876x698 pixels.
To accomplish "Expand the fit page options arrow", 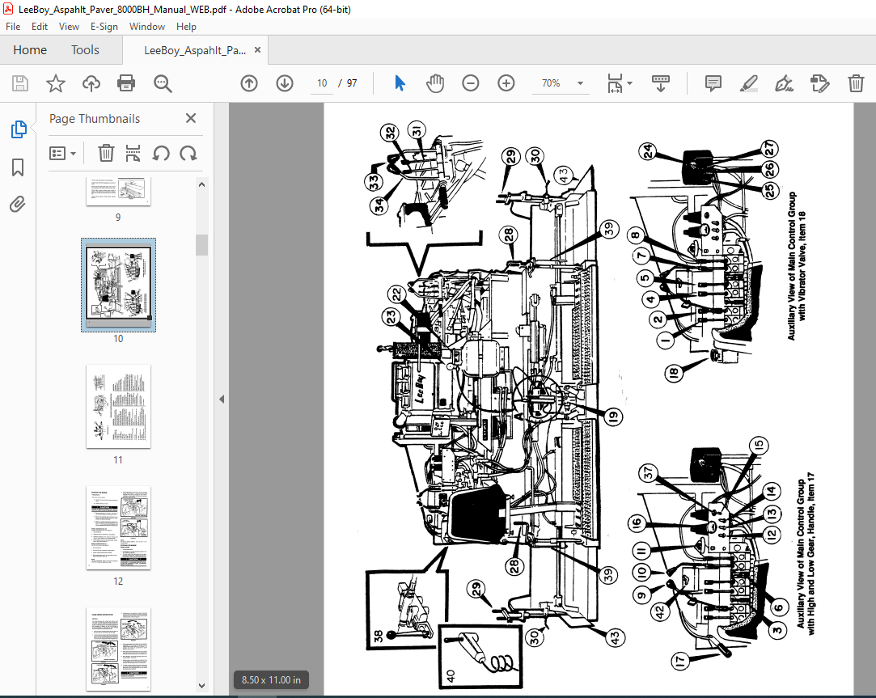I will click(x=629, y=83).
